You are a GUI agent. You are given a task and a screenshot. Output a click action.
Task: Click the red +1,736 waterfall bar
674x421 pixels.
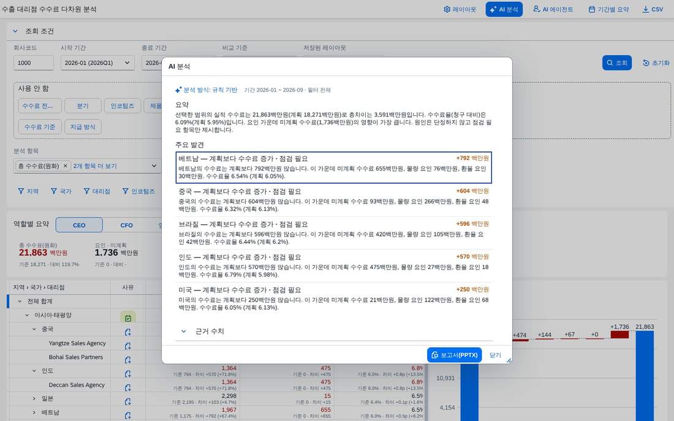coord(619,334)
